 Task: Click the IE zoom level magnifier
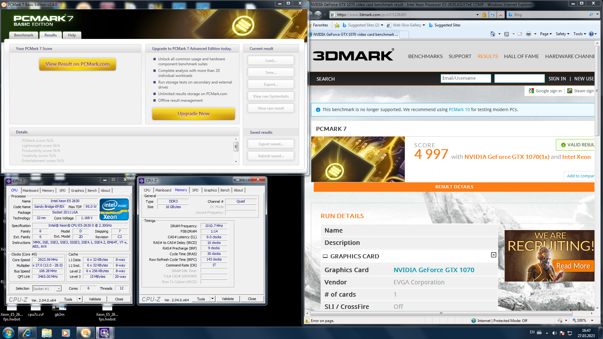tap(574, 320)
